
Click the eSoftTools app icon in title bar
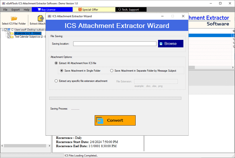point(4,3)
